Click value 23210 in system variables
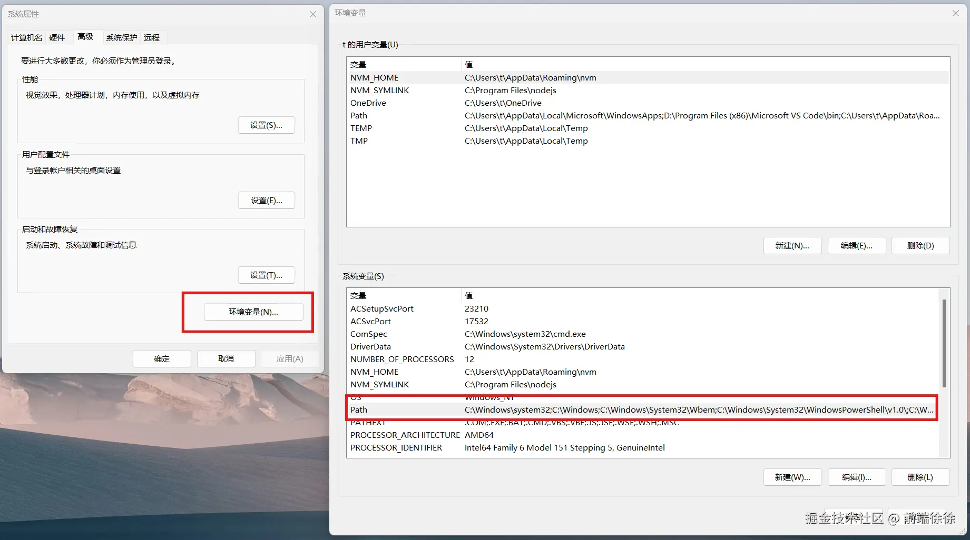 coord(477,309)
